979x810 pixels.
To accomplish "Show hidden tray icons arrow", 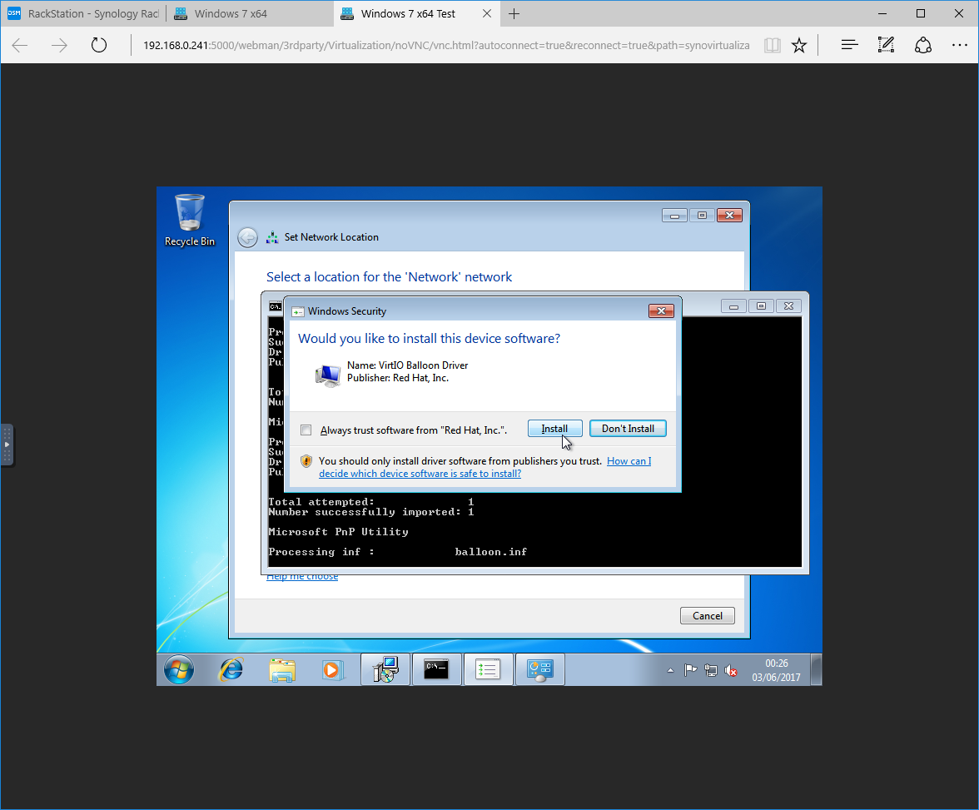I will tap(671, 670).
